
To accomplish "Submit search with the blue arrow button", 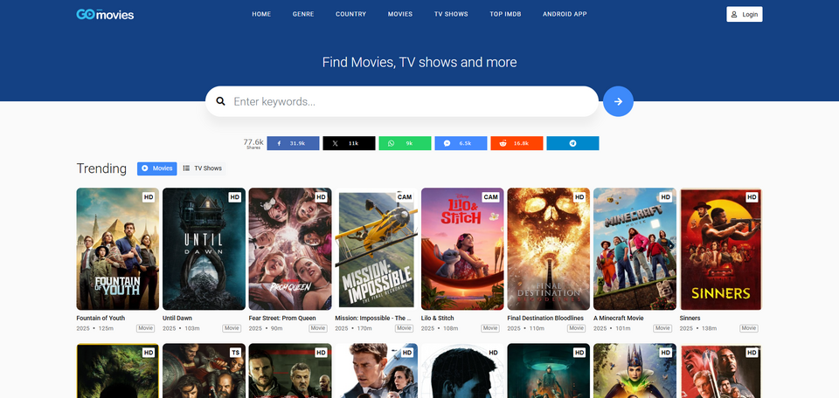I will tap(618, 101).
